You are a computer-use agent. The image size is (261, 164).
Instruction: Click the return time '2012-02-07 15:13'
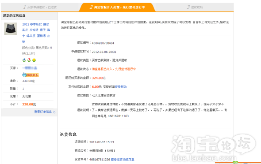point(102,142)
